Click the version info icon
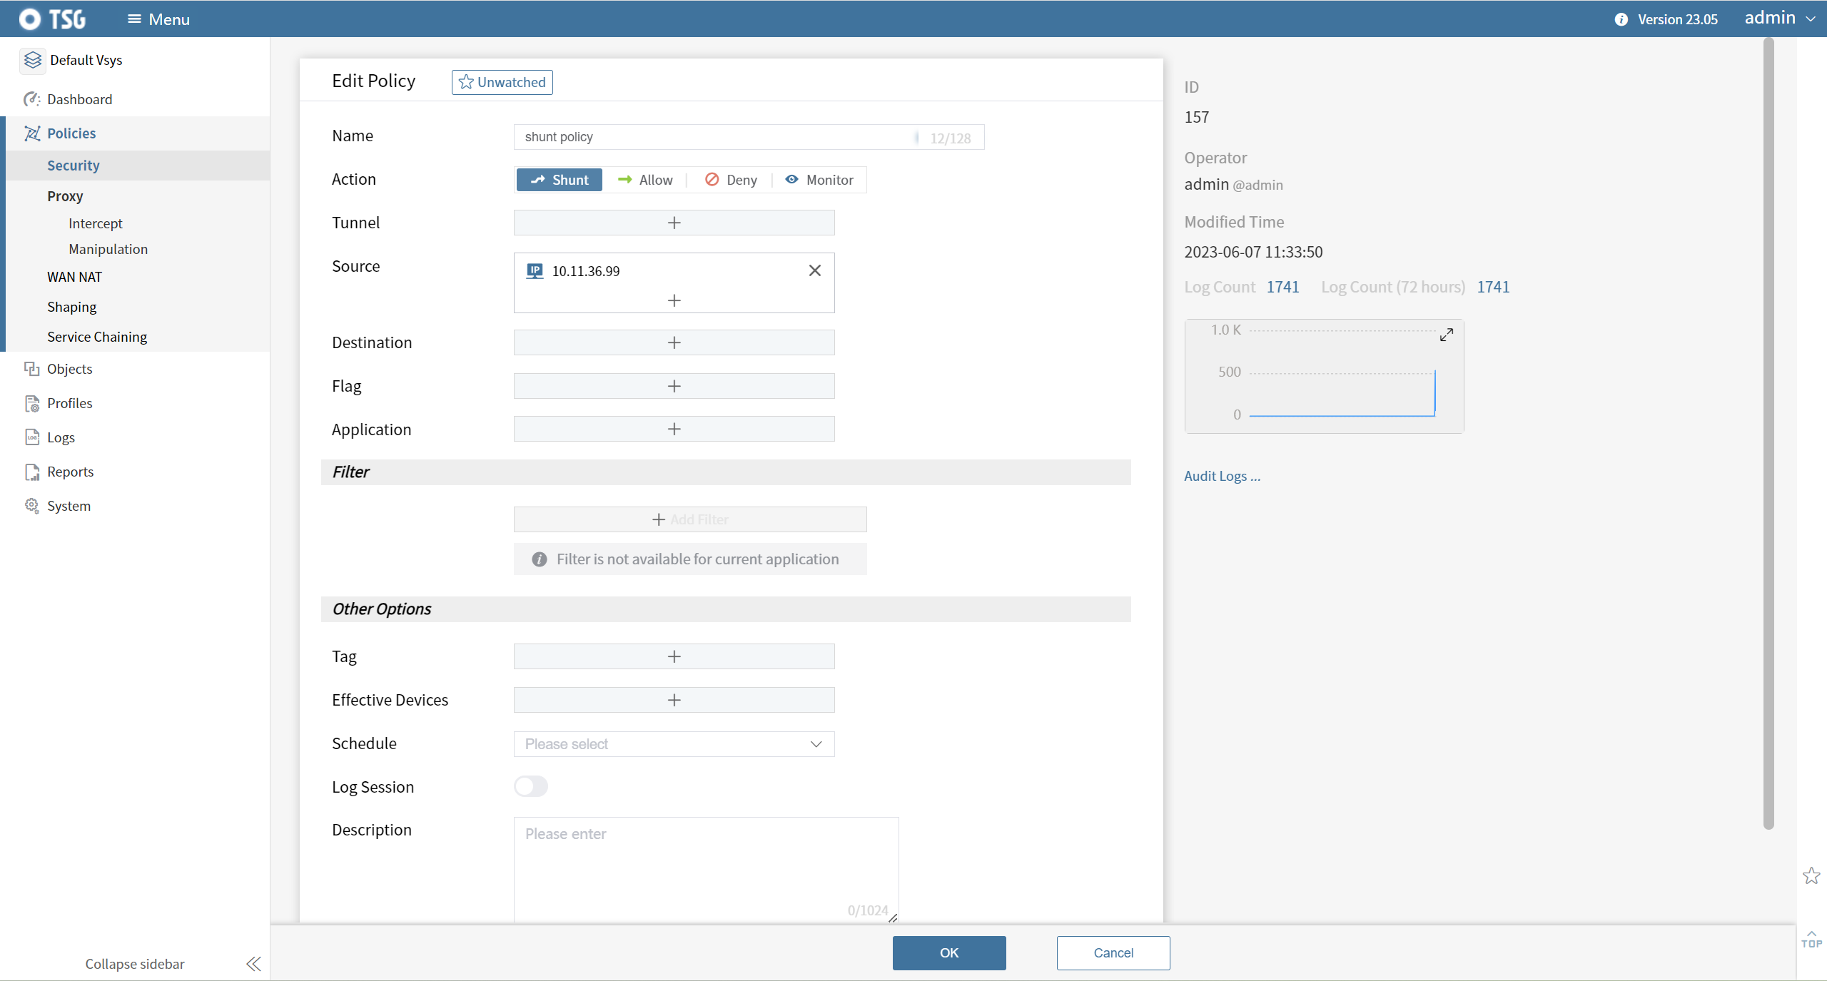 click(x=1621, y=19)
